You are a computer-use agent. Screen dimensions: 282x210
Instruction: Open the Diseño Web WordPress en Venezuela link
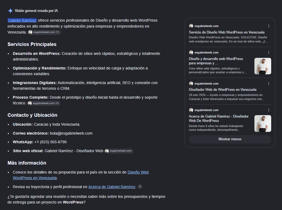coord(81,175)
